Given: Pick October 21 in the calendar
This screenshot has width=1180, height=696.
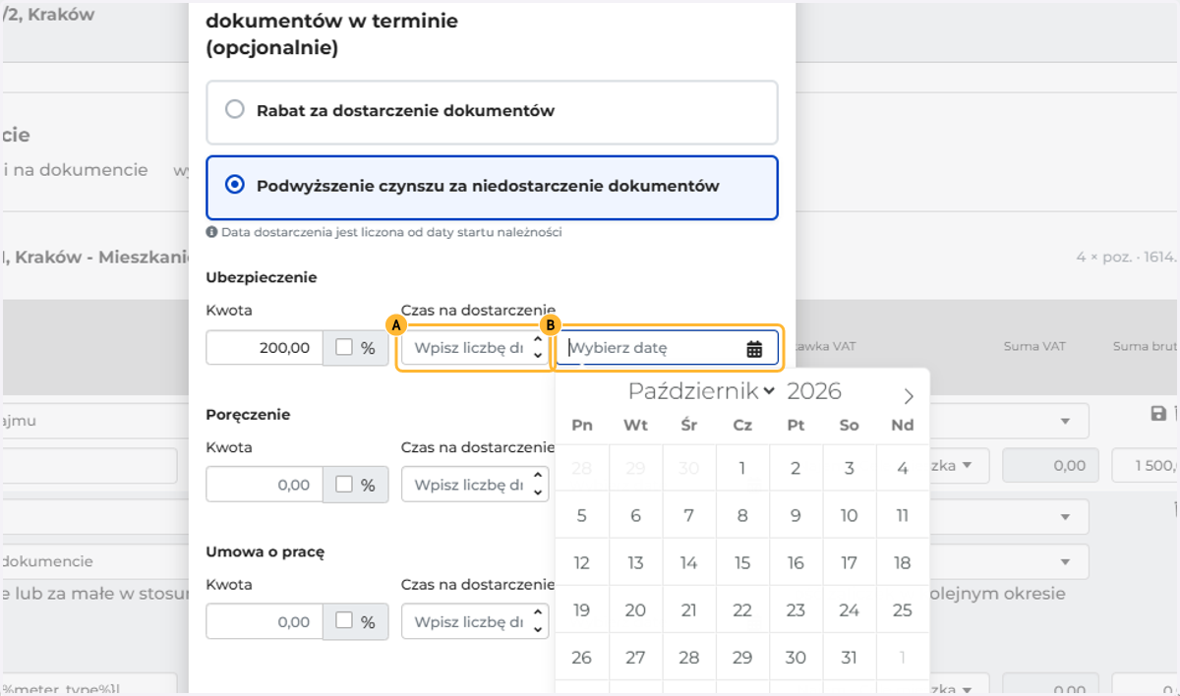Looking at the screenshot, I should click(x=689, y=610).
